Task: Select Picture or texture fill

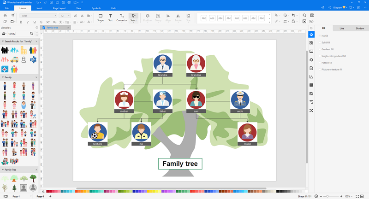Action: pos(331,70)
